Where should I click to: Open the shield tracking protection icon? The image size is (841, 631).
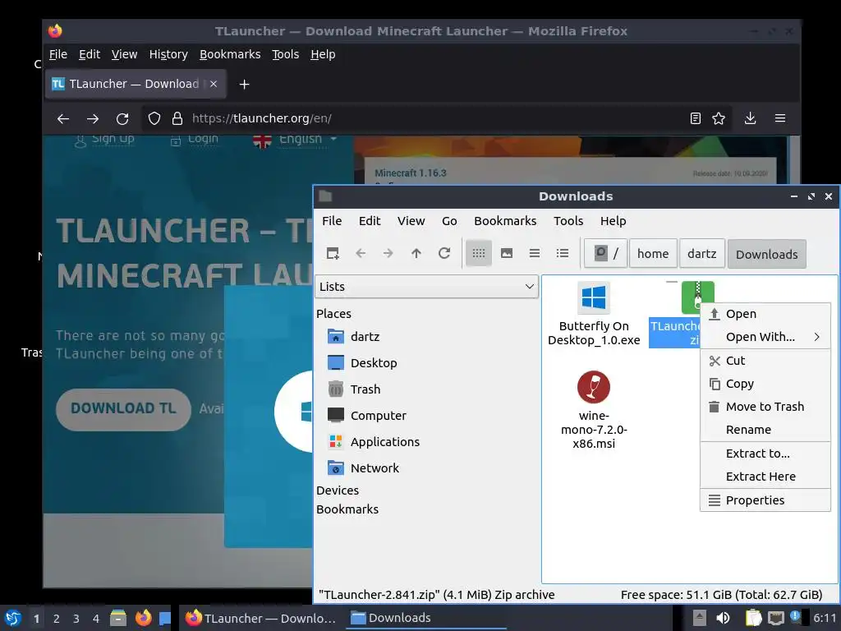pos(154,118)
